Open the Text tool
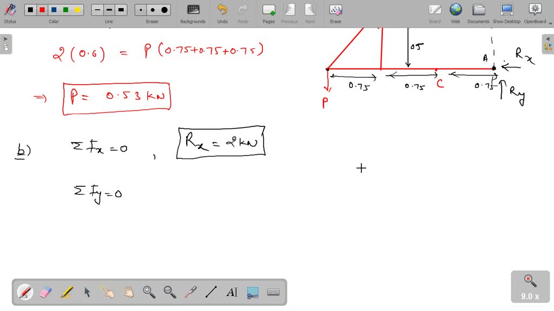 pos(232,292)
